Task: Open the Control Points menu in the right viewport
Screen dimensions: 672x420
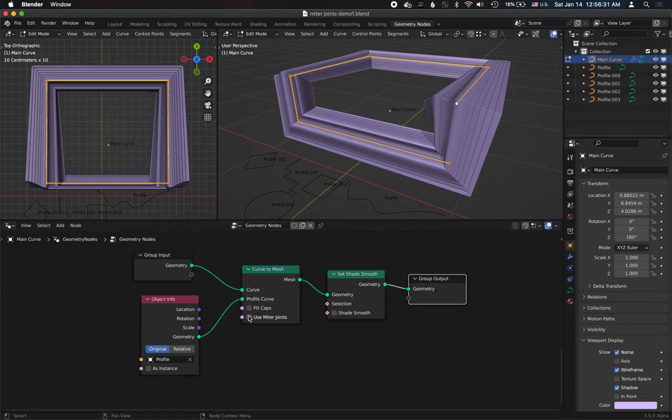Action: [x=367, y=34]
